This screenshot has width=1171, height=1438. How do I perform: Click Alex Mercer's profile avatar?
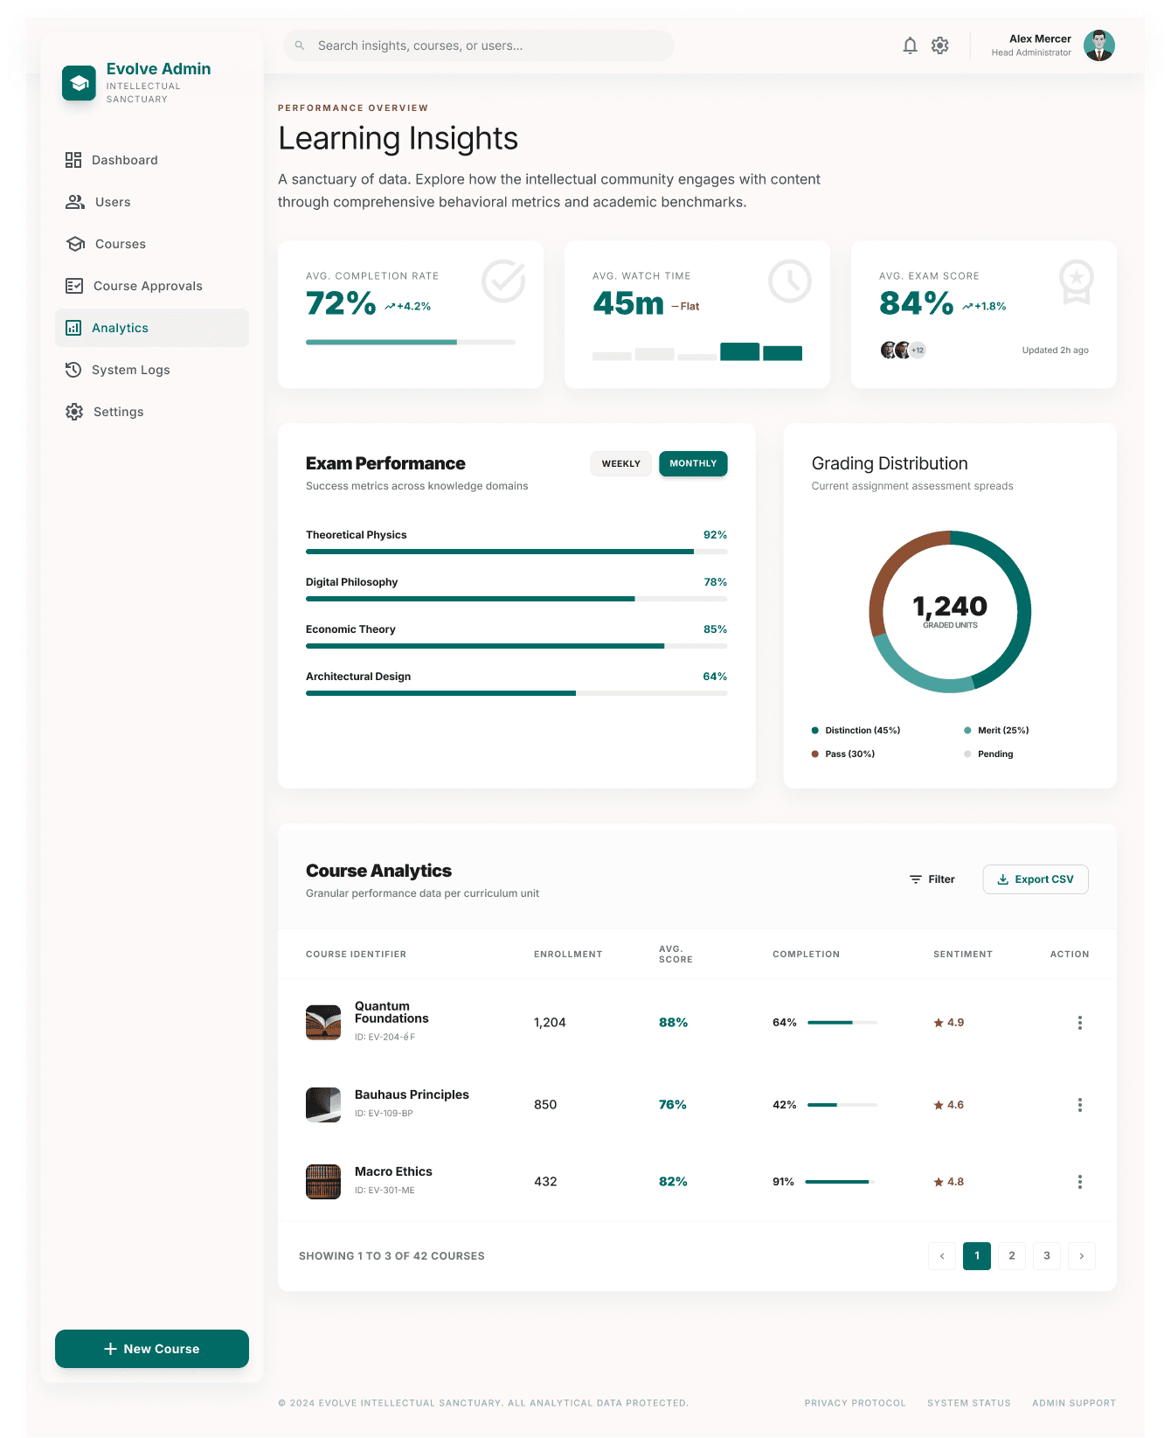[x=1098, y=45]
